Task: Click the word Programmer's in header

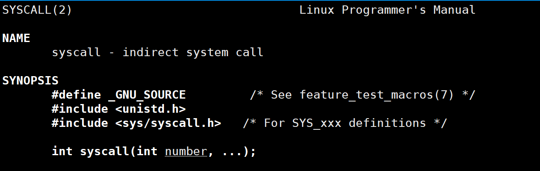Action: pos(384,10)
